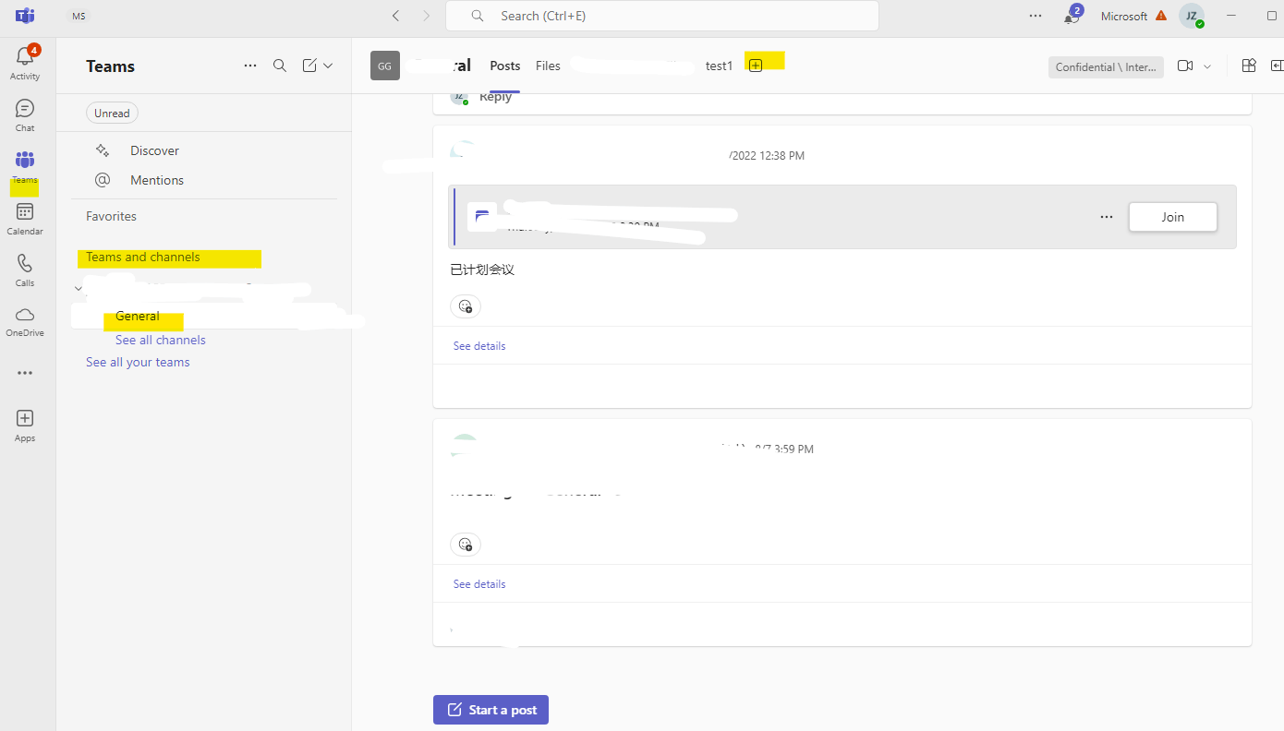Open Mentions in the teams list
This screenshot has height=731, width=1284.
tap(157, 180)
